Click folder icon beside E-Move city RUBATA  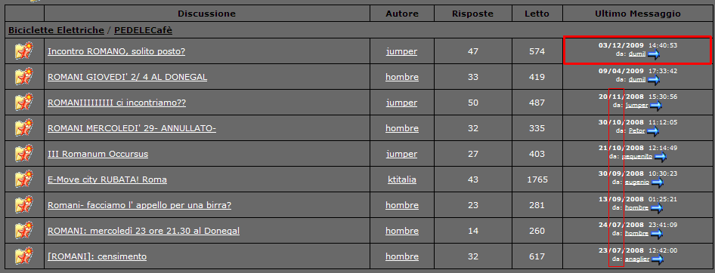[x=24, y=179]
